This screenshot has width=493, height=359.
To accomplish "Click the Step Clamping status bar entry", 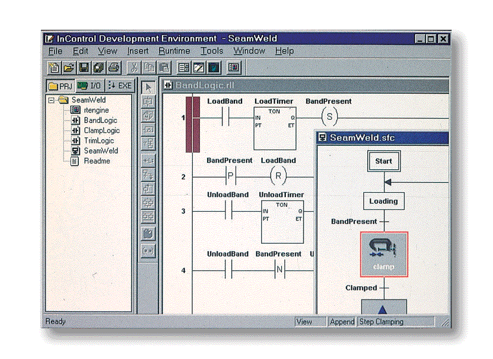I will coord(396,322).
